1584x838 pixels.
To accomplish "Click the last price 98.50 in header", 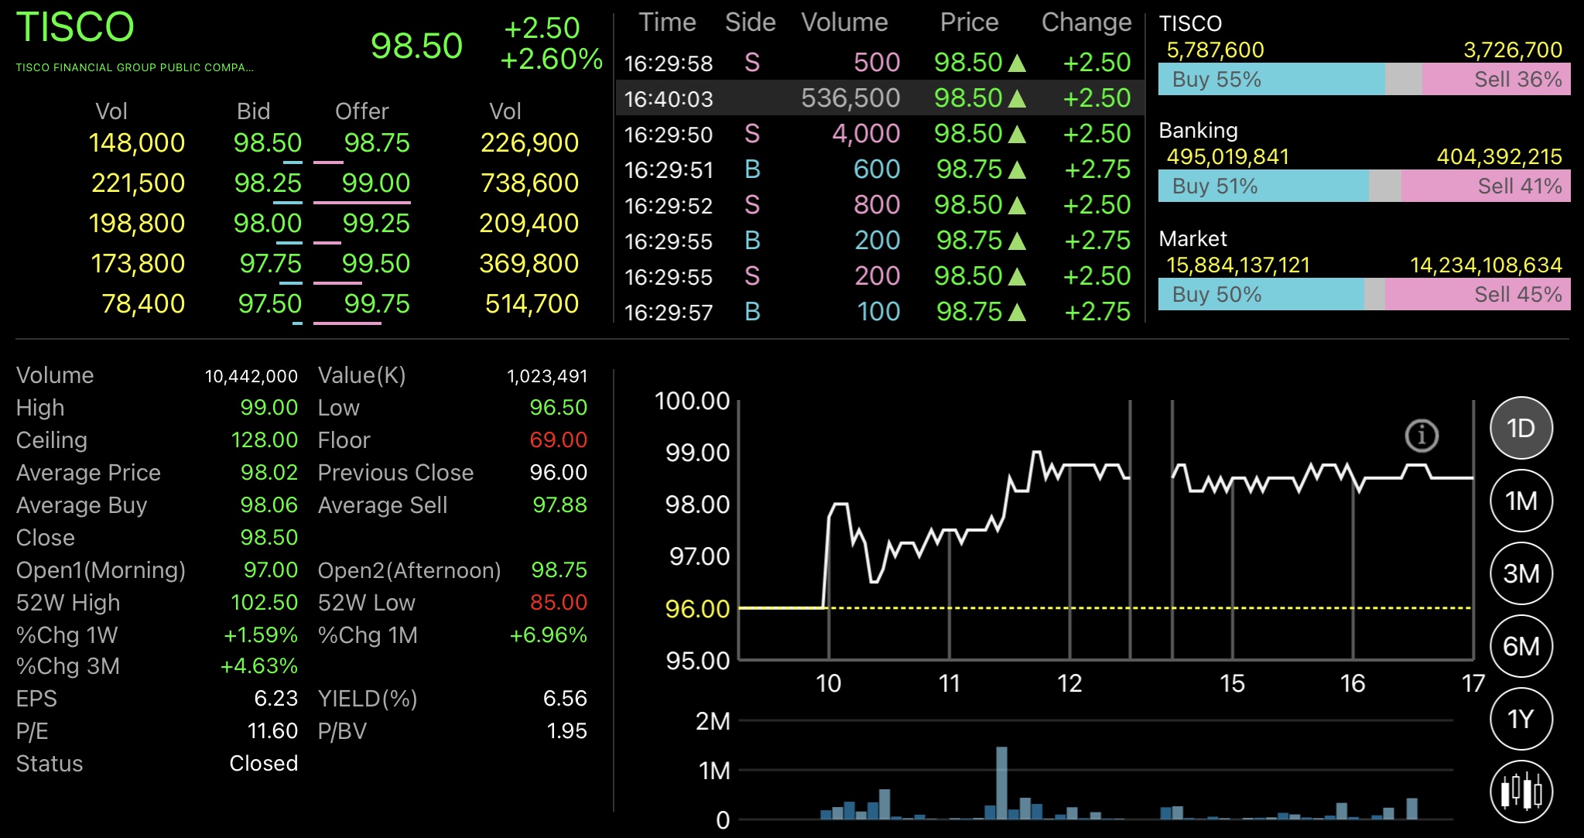I will tap(416, 46).
